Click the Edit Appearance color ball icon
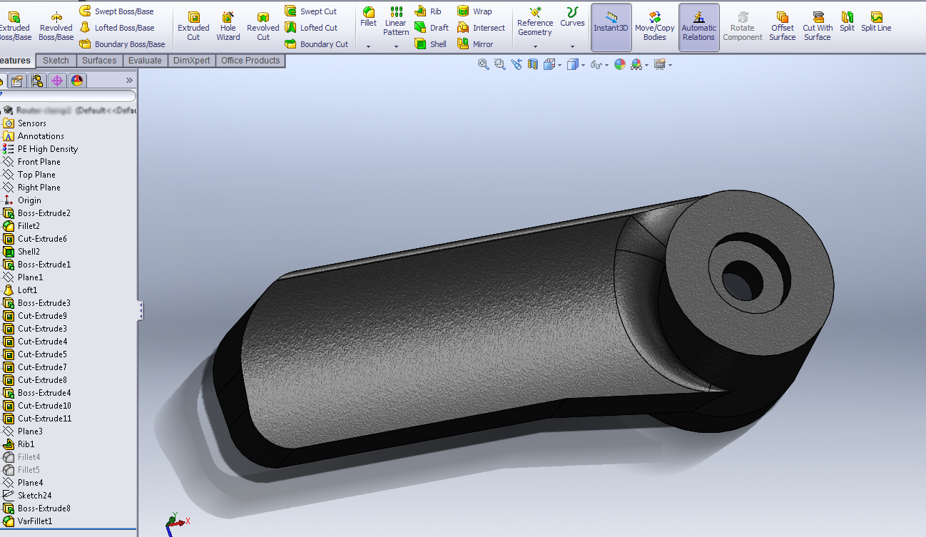This screenshot has width=926, height=537. (x=620, y=64)
